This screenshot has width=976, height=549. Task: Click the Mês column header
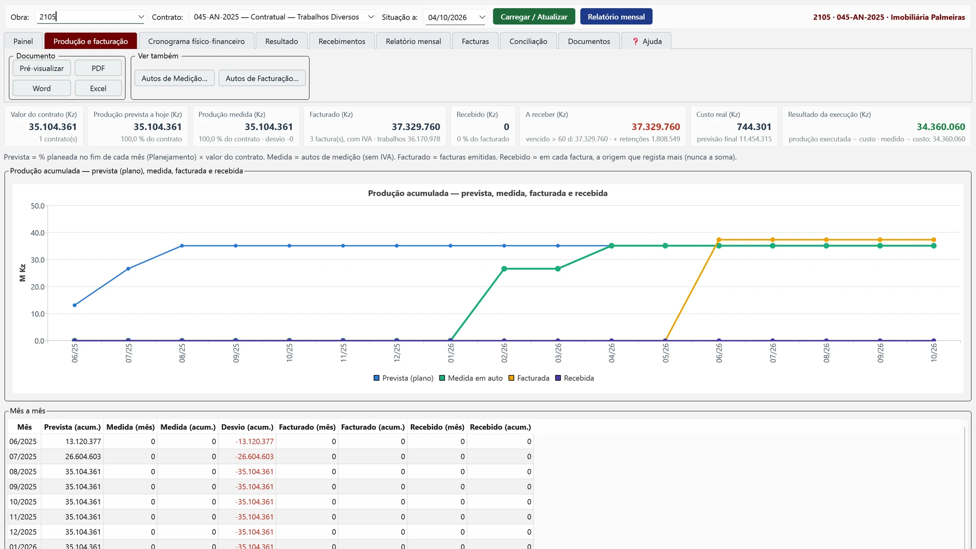[x=24, y=427]
